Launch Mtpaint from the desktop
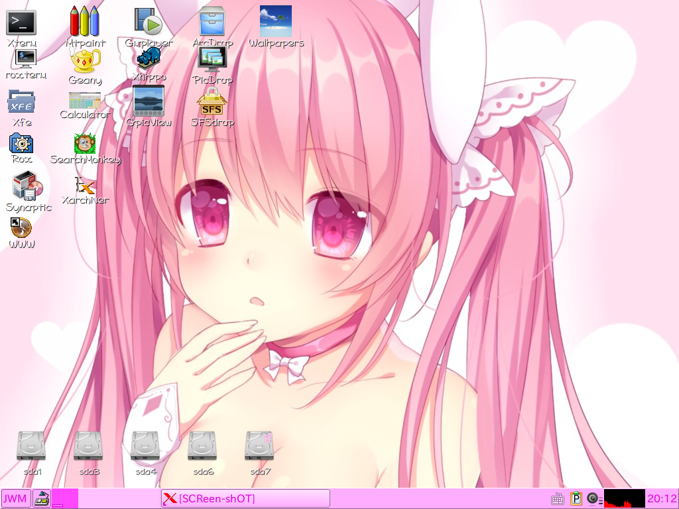 click(85, 21)
